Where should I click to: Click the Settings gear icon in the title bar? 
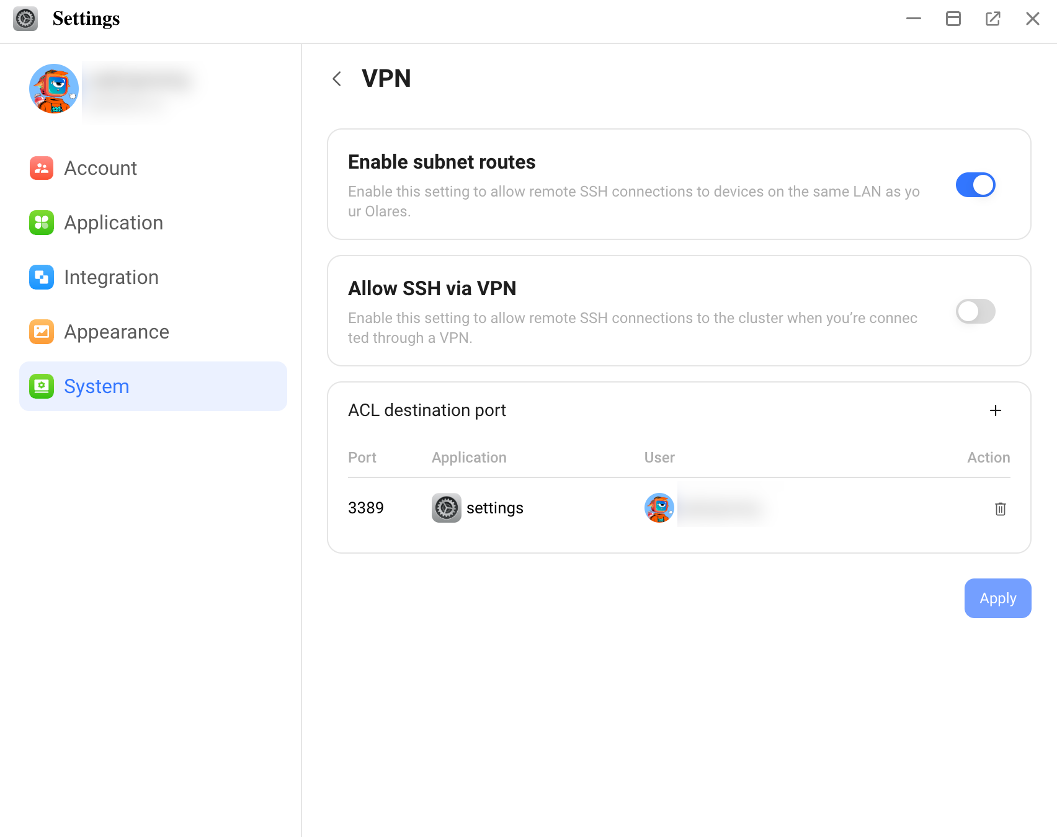(25, 19)
